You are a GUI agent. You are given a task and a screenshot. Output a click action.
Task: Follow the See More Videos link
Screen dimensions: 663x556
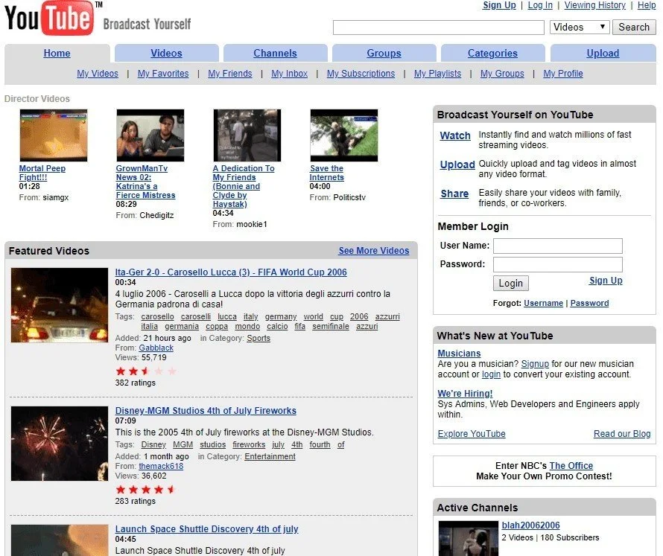(x=374, y=251)
